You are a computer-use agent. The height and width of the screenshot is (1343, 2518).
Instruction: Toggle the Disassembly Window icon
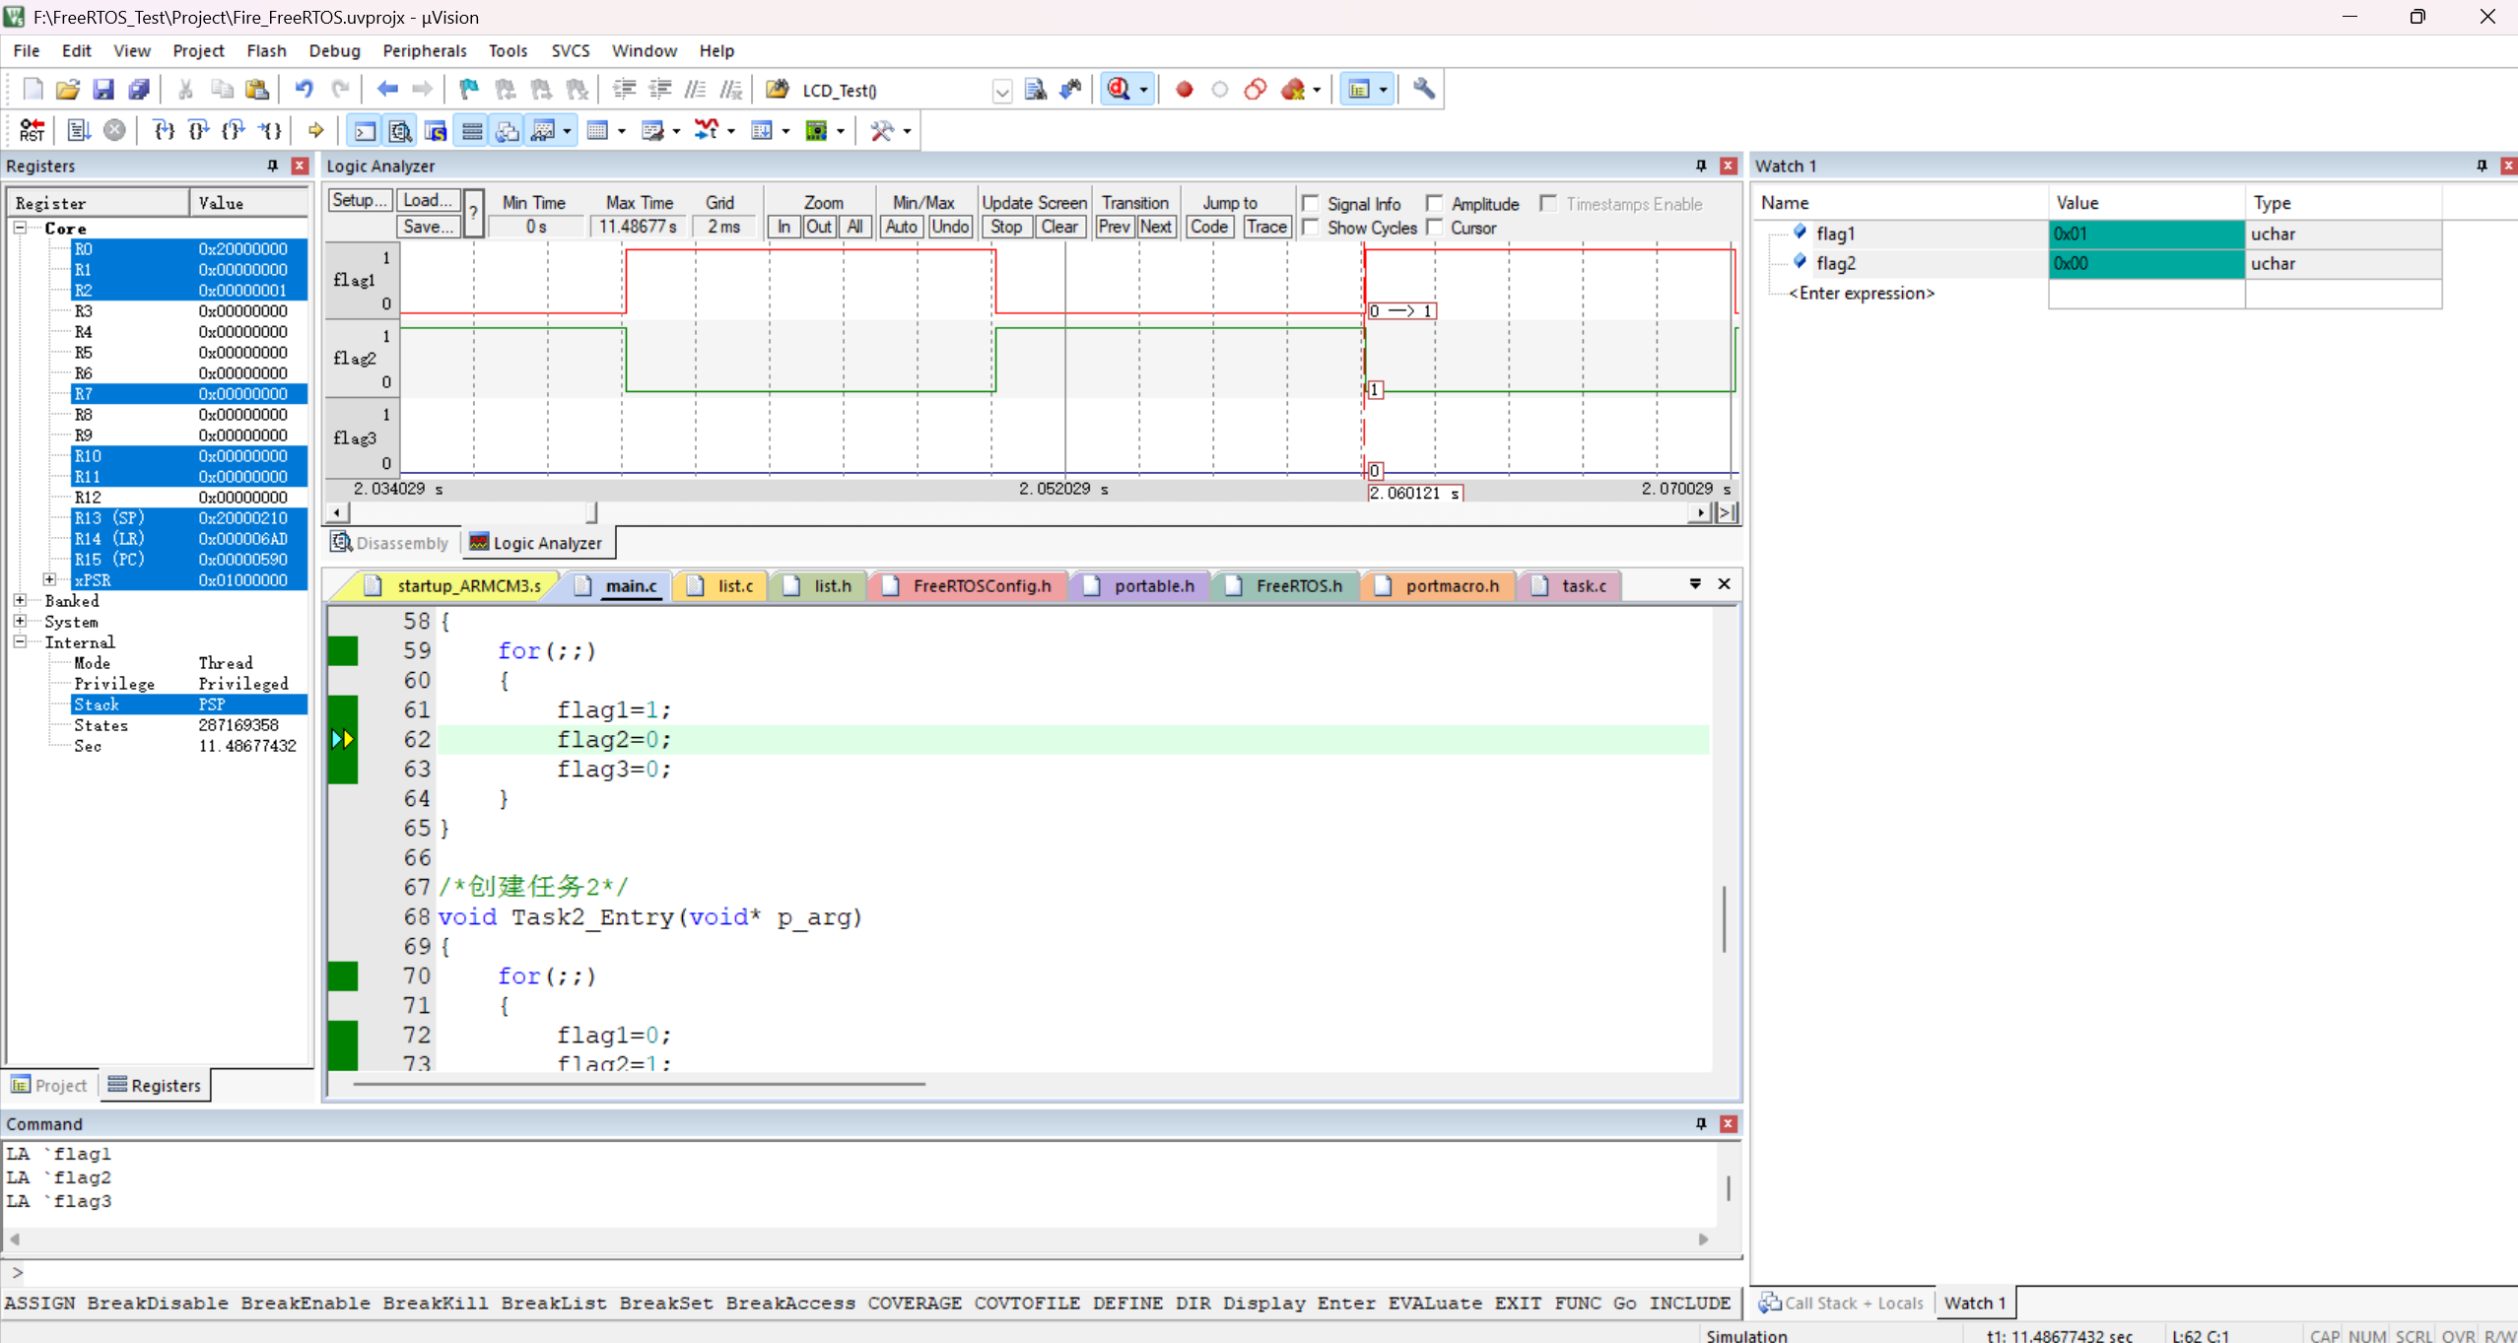(x=400, y=130)
